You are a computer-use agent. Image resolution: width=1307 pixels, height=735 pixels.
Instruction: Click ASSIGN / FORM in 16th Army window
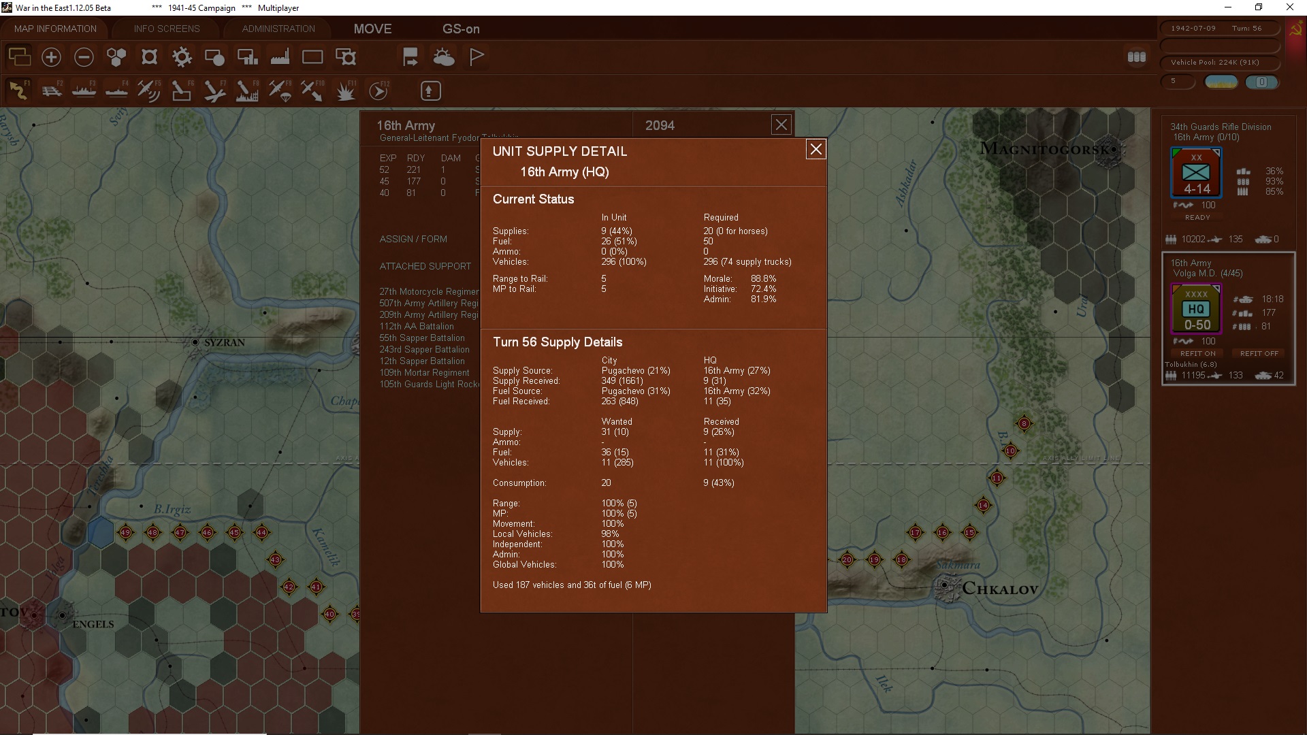pyautogui.click(x=413, y=239)
